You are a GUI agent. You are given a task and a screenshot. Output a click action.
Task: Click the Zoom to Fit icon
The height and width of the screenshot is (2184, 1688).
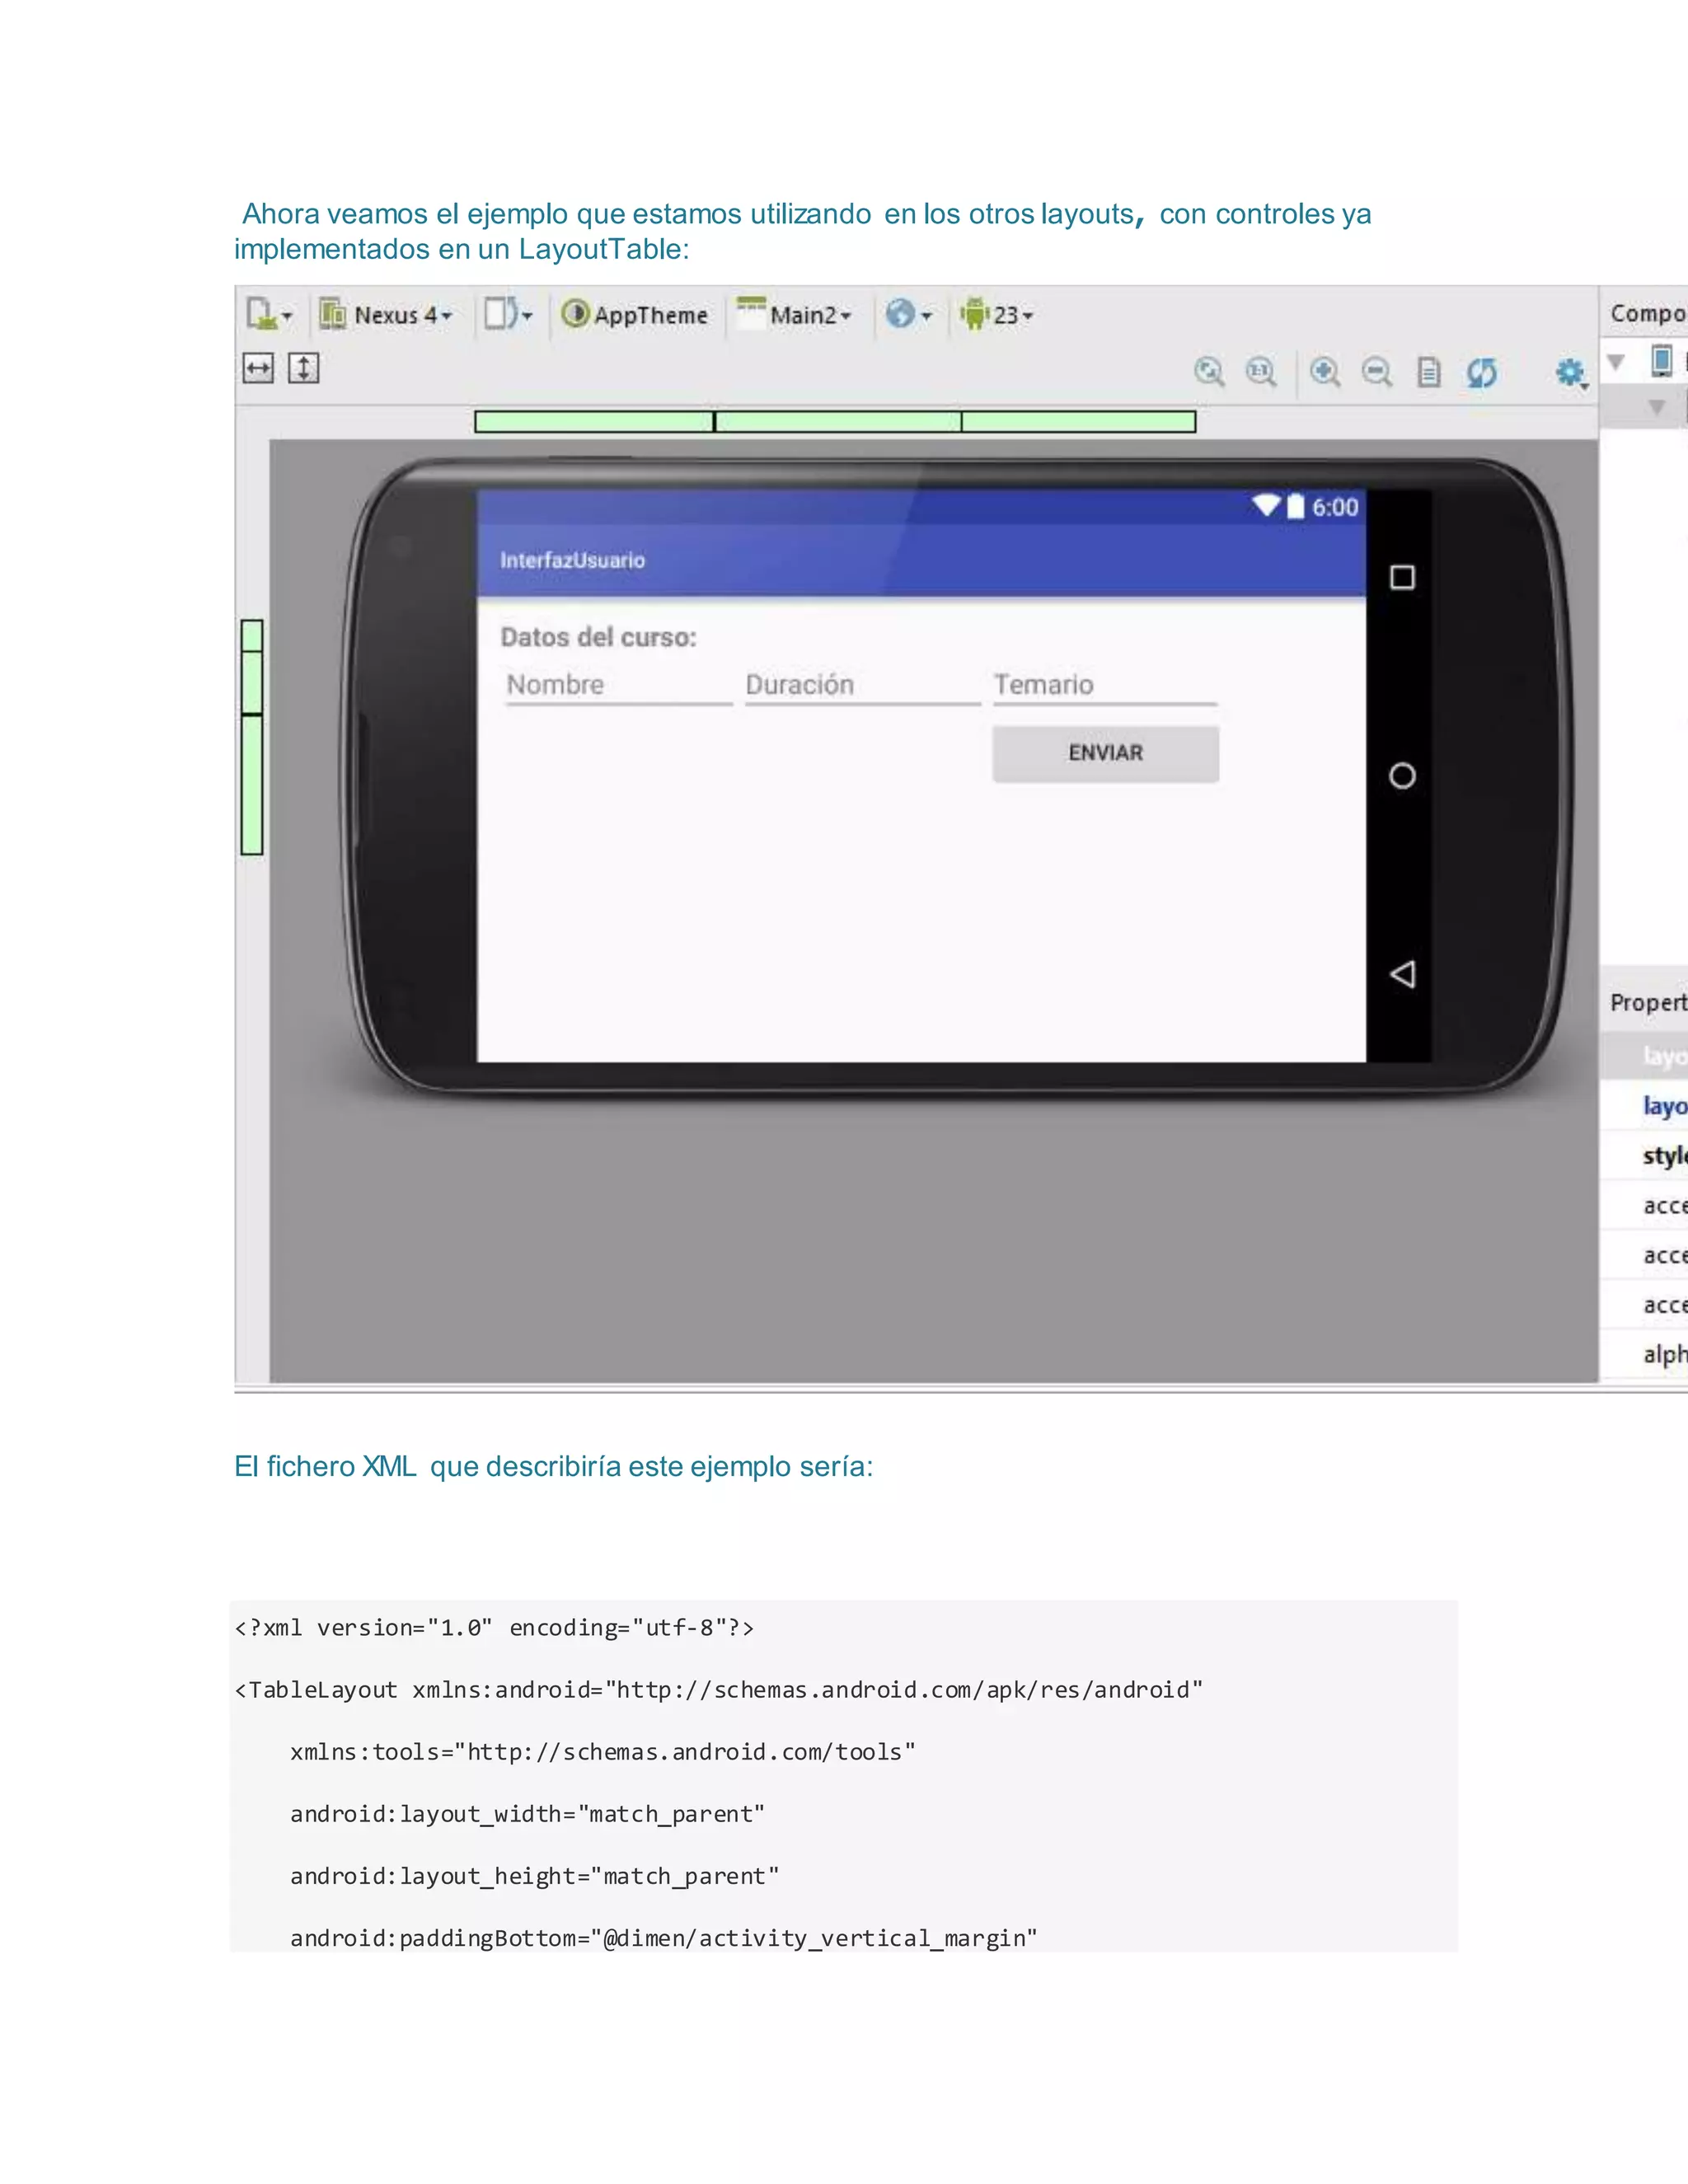pyautogui.click(x=1210, y=373)
